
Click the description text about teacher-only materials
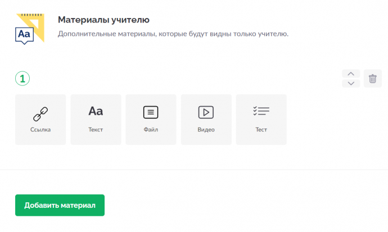[x=173, y=34]
